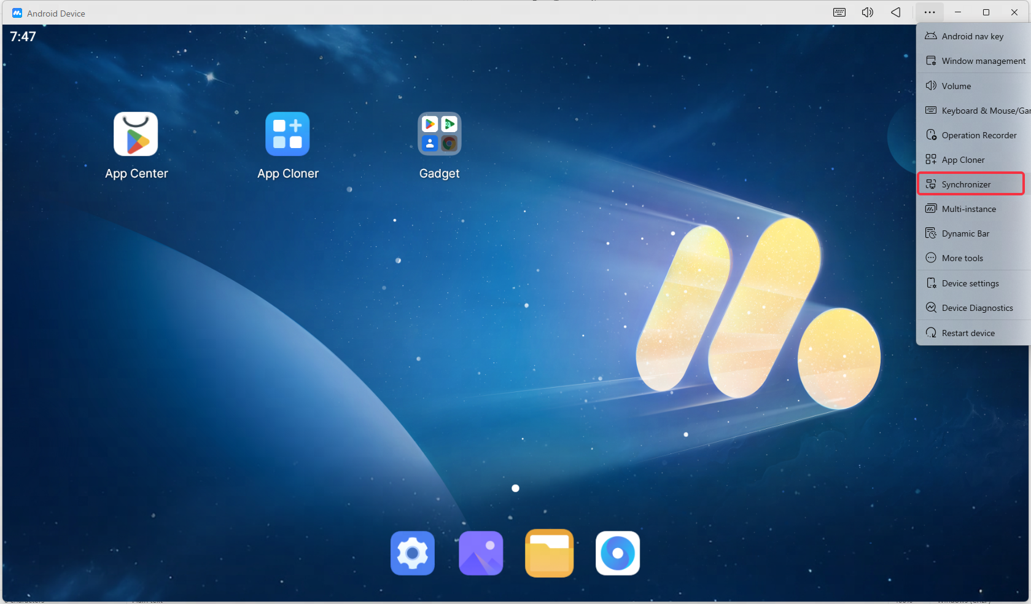Screen dimensions: 1031x604
Task: Click the three-dots more menu button
Action: [930, 12]
